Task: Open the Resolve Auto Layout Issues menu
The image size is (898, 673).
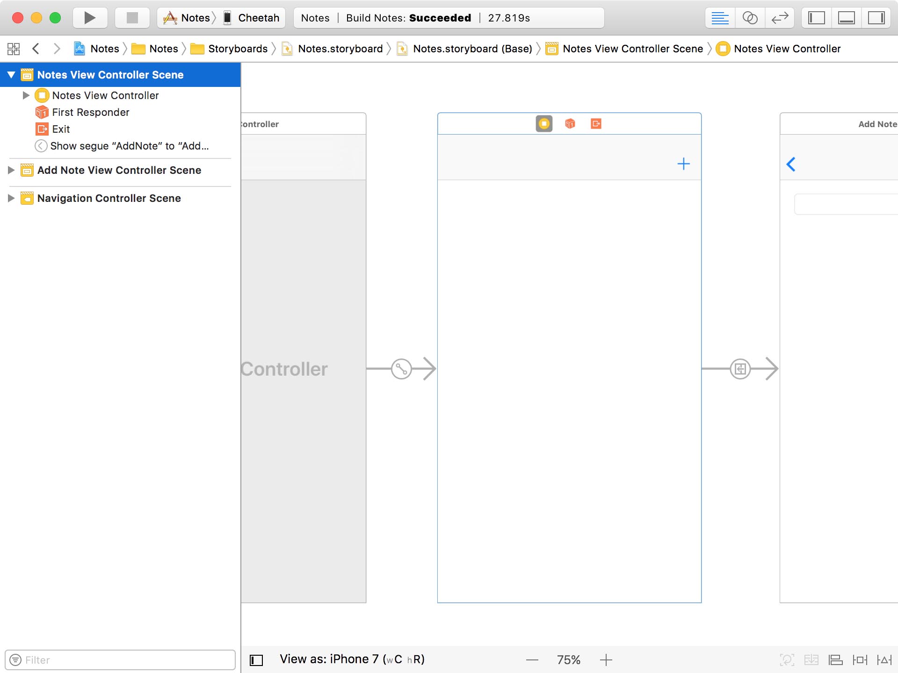Action: click(884, 660)
